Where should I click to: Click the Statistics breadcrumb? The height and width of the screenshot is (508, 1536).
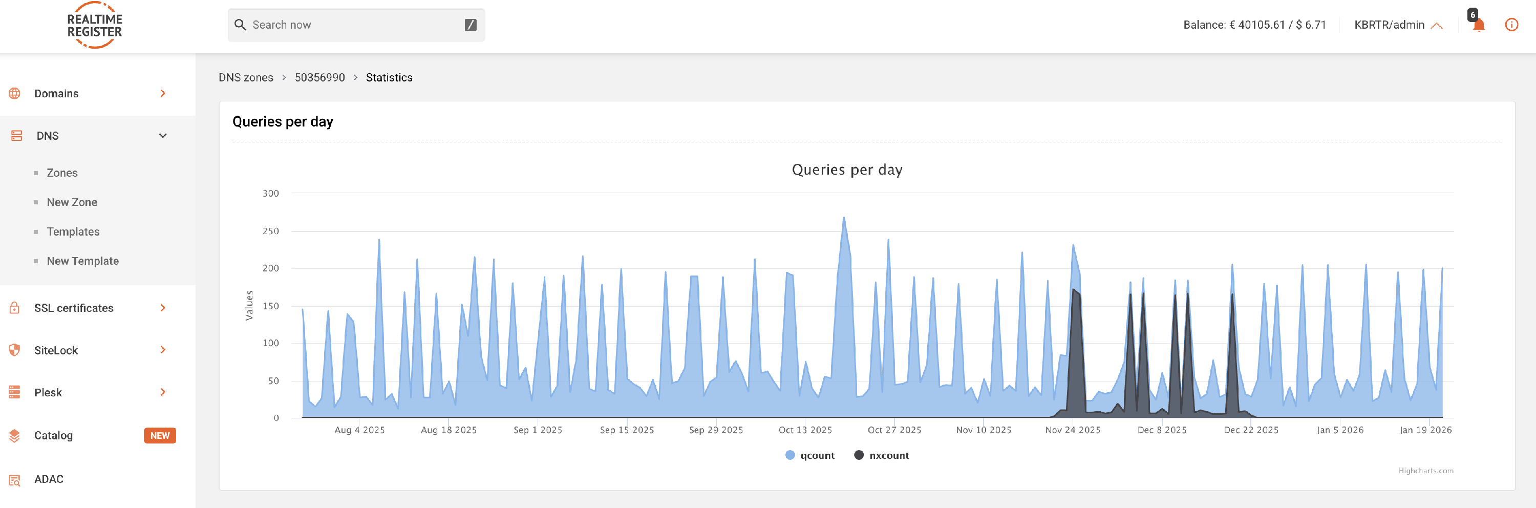[x=389, y=77]
